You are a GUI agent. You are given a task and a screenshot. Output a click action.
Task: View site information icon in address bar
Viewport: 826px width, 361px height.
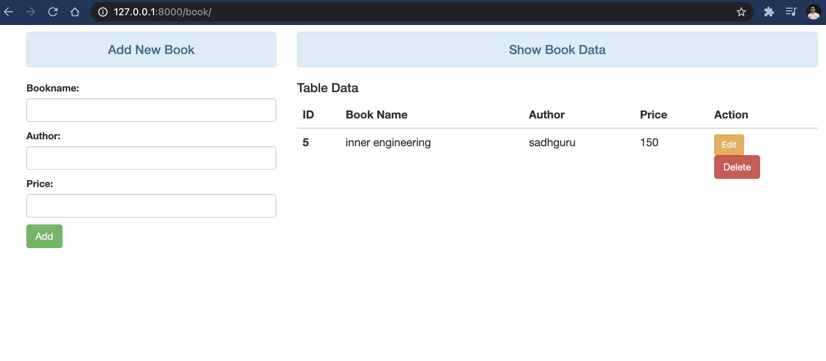point(103,12)
